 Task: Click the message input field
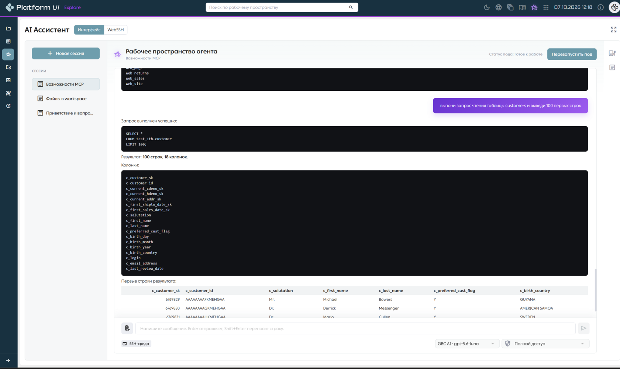coord(355,328)
